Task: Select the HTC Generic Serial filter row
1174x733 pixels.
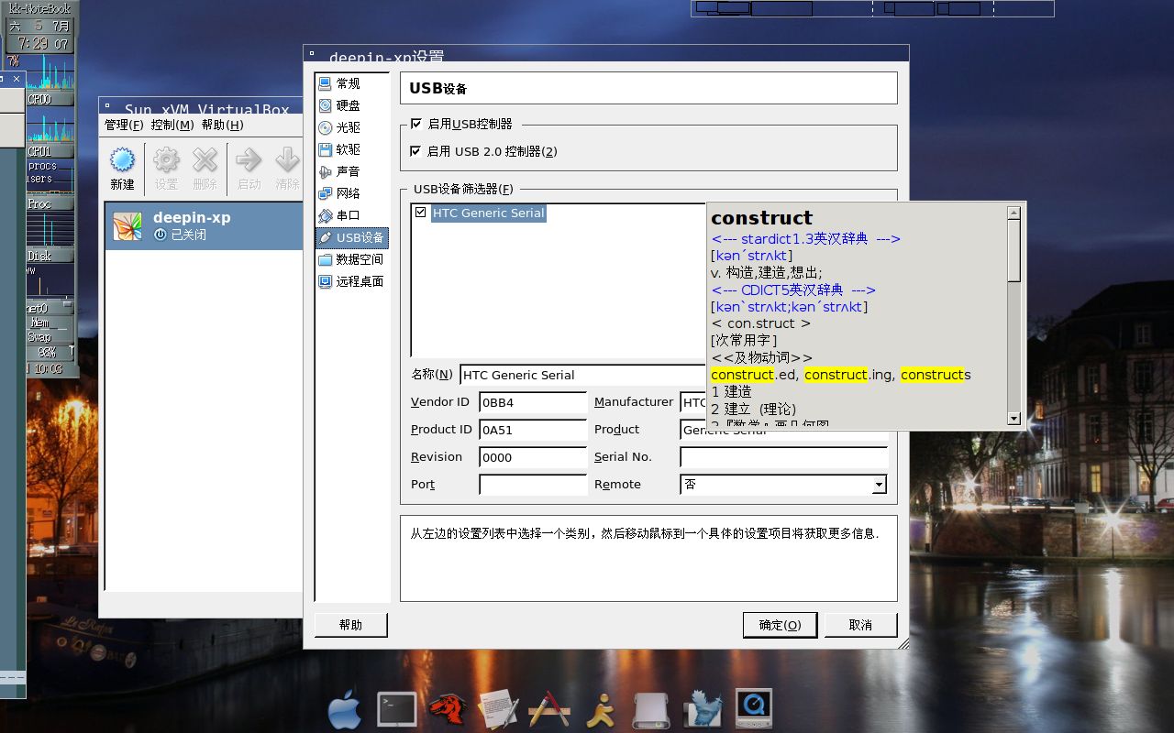Action: tap(488, 213)
